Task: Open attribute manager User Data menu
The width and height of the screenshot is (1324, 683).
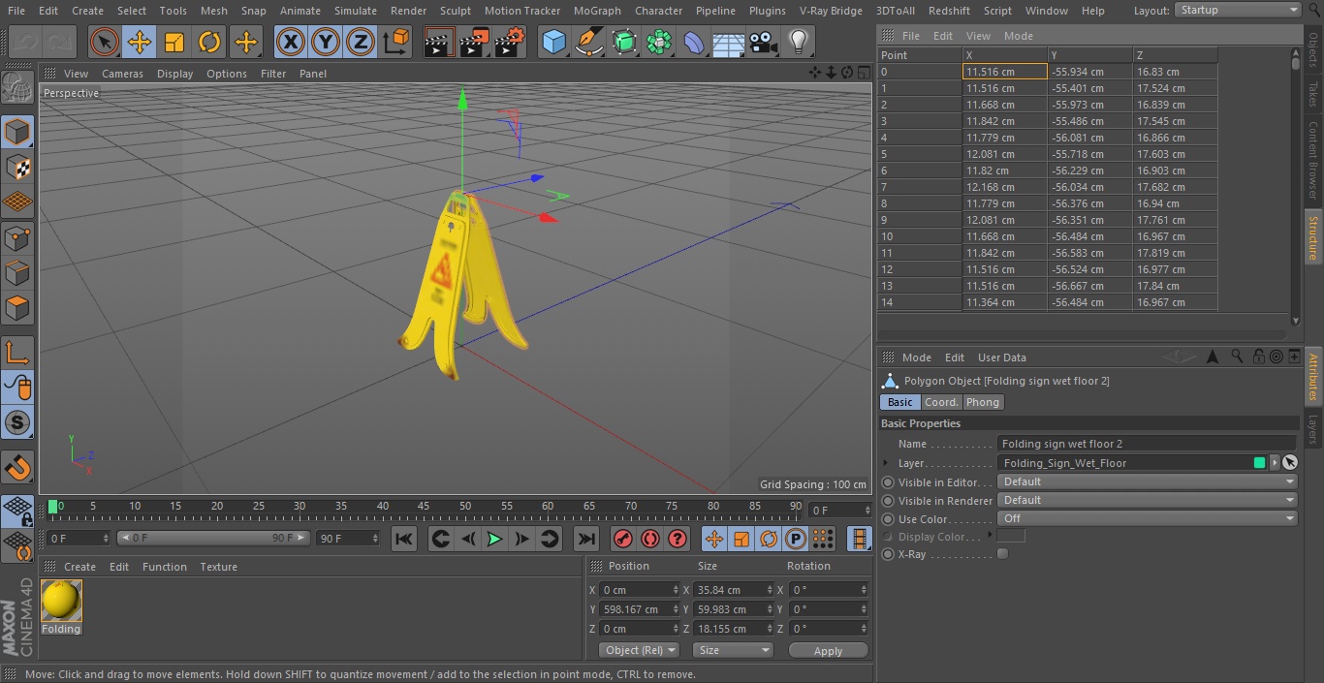Action: [x=1001, y=357]
